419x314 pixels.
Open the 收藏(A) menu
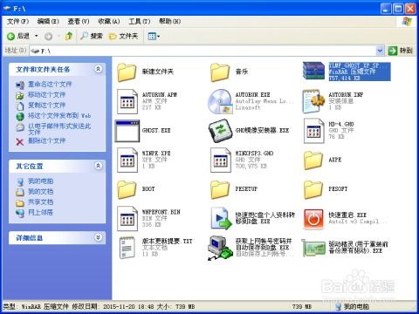point(109,21)
